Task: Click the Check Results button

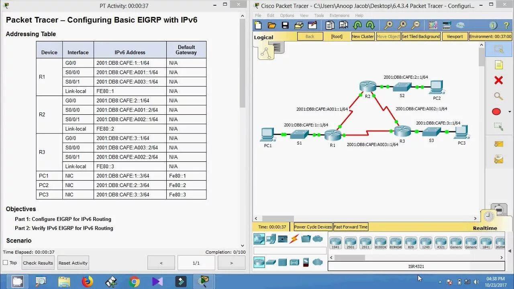Action: click(x=38, y=263)
